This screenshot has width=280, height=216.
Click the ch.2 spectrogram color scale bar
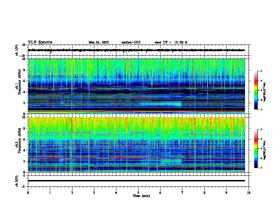tap(256, 149)
